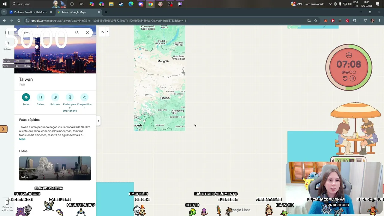This screenshot has width=384, height=216.
Task: Open Próximo nearby search
Action: (55, 97)
